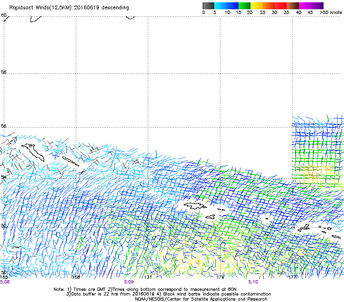Click the gray 0-5 knots legend swatch
344x302 pixels.
point(208,6)
